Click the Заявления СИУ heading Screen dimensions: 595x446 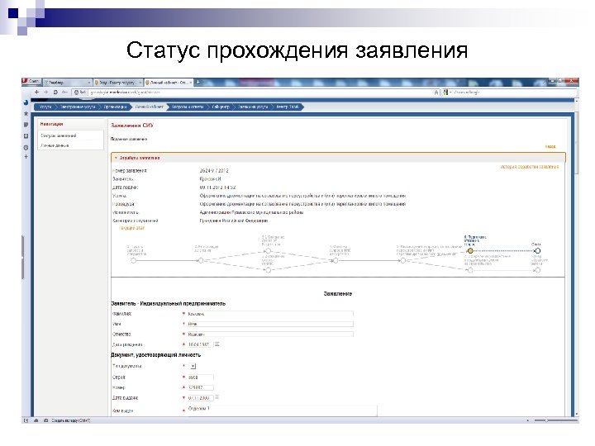point(131,126)
